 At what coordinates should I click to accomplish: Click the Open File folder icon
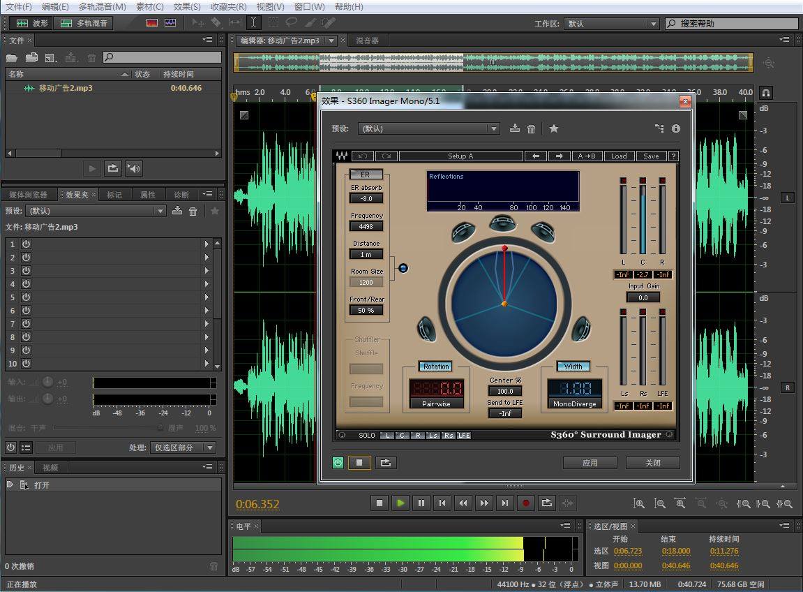[12, 58]
